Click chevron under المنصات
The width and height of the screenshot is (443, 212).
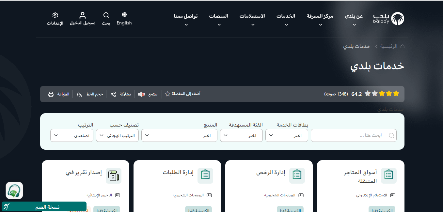point(219,24)
